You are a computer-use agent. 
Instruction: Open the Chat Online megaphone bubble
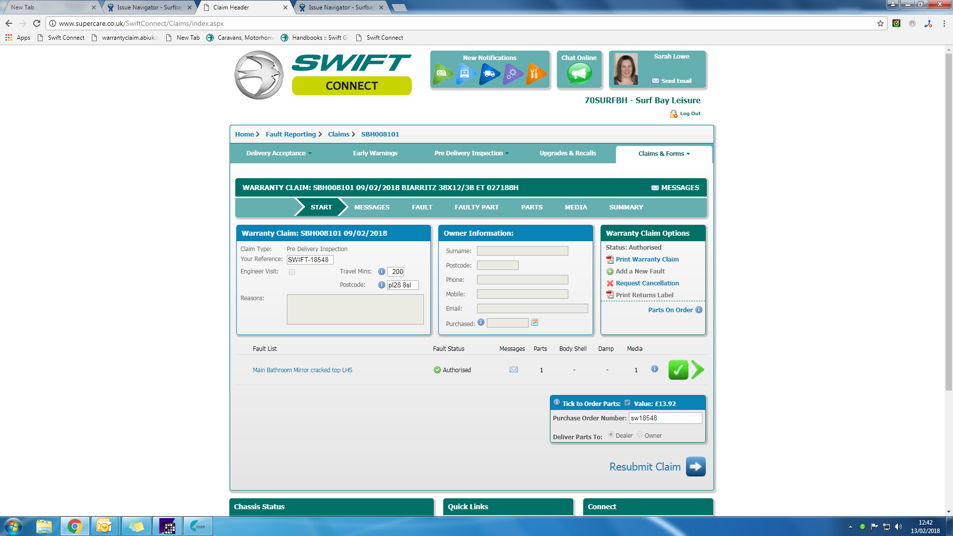(x=579, y=74)
